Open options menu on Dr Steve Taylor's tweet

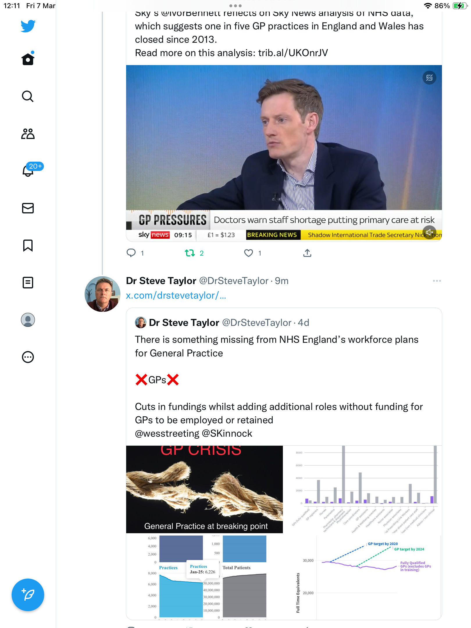pyautogui.click(x=437, y=281)
